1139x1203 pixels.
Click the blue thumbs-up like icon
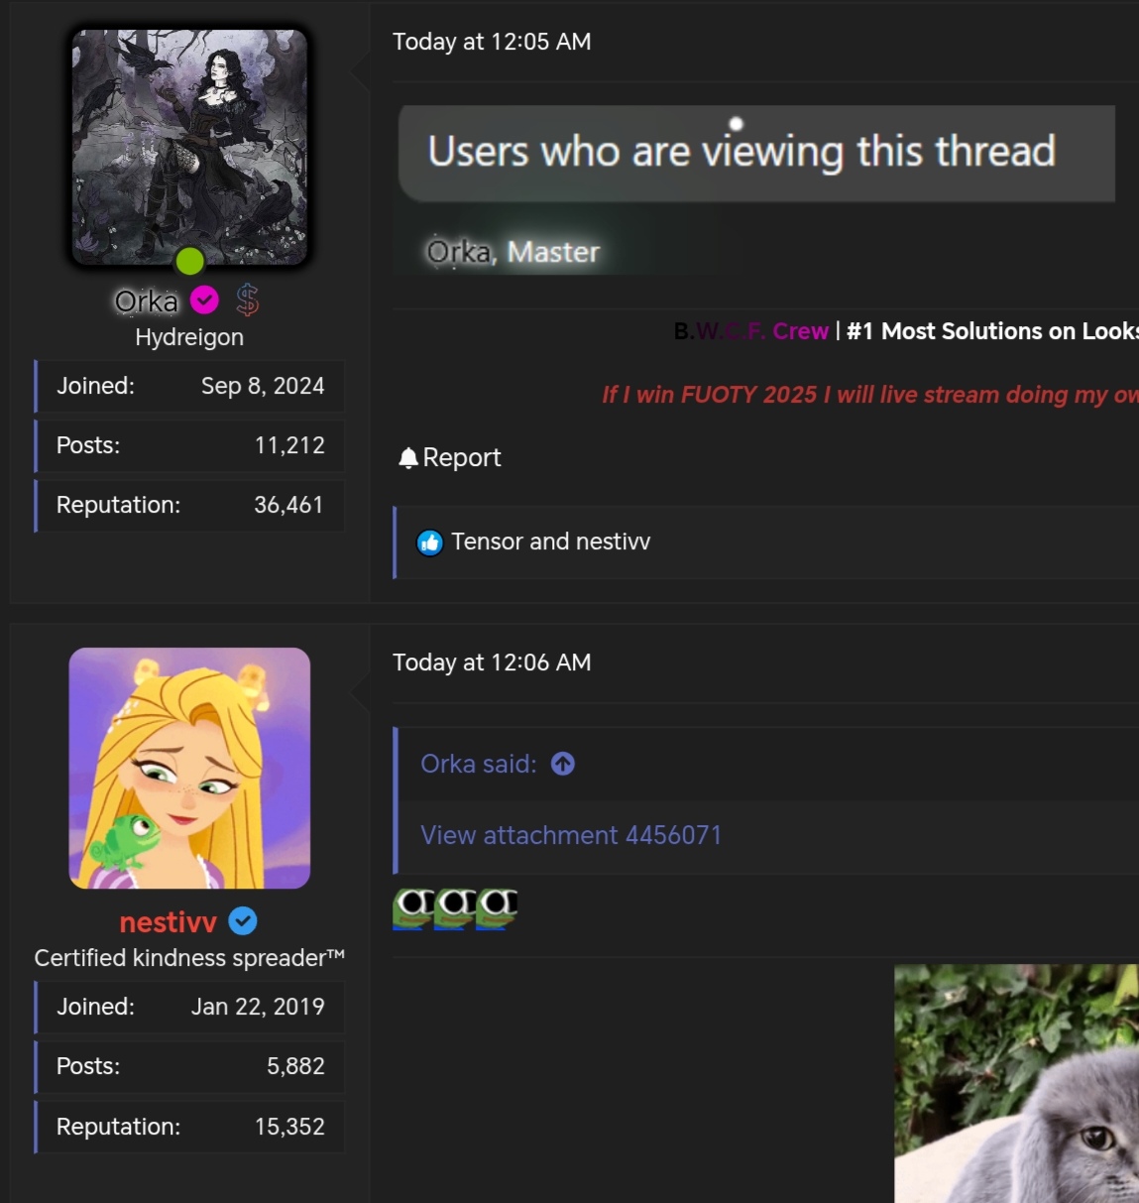point(429,542)
